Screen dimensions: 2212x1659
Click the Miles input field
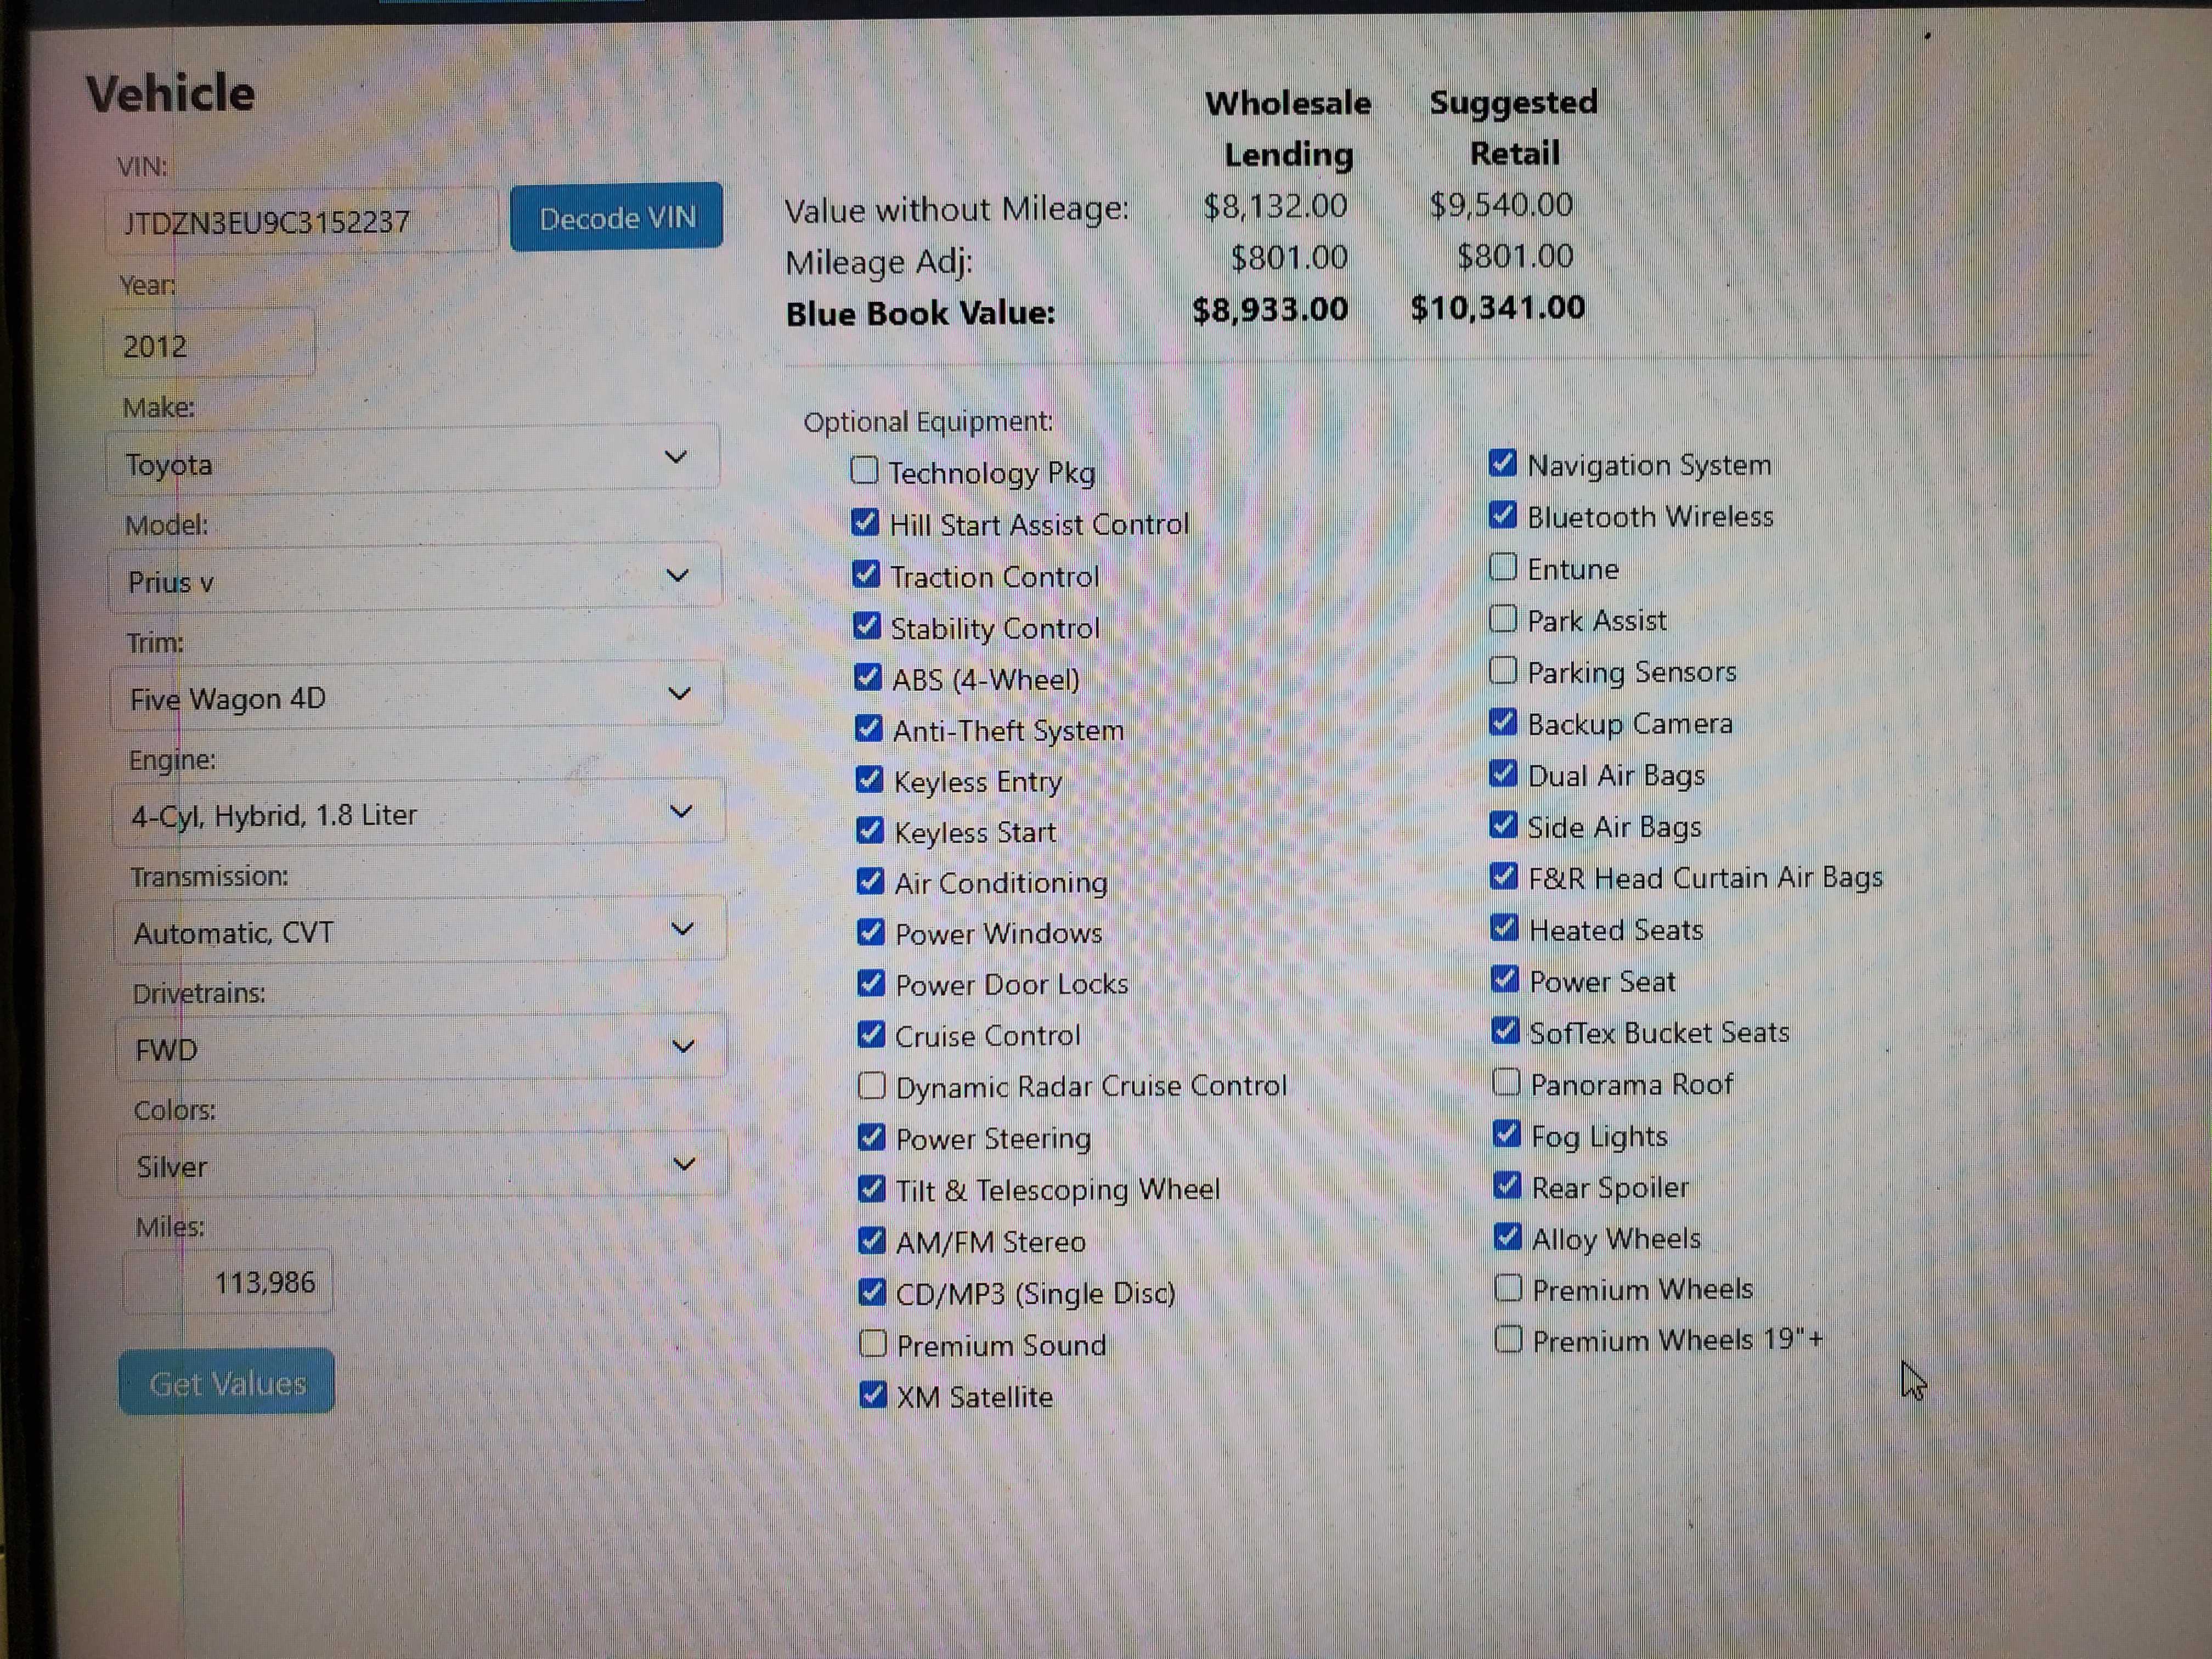228,1282
